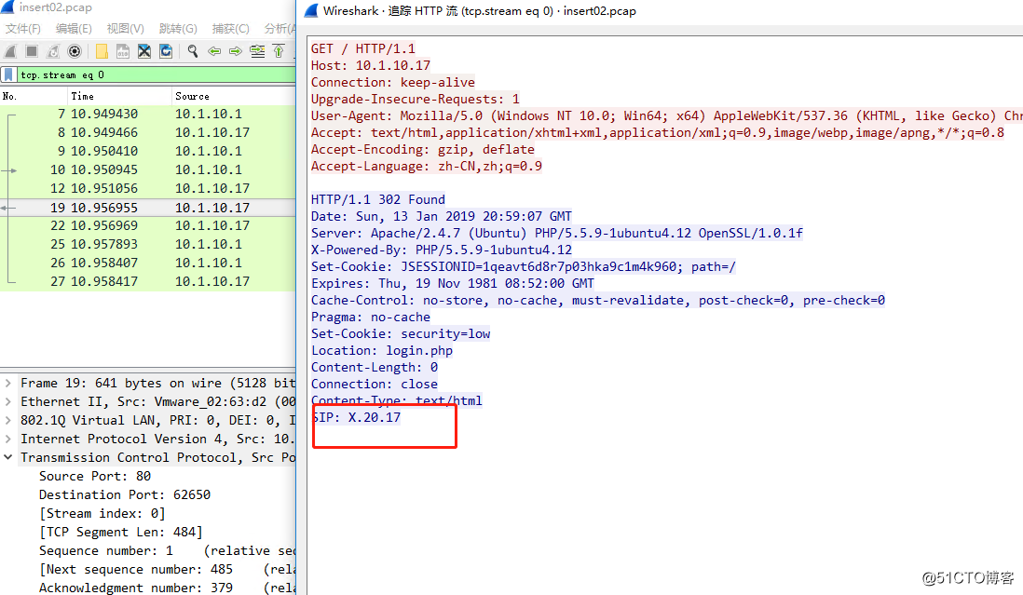Select packet 9 at time 10.950410
This screenshot has width=1023, height=595.
click(x=147, y=151)
